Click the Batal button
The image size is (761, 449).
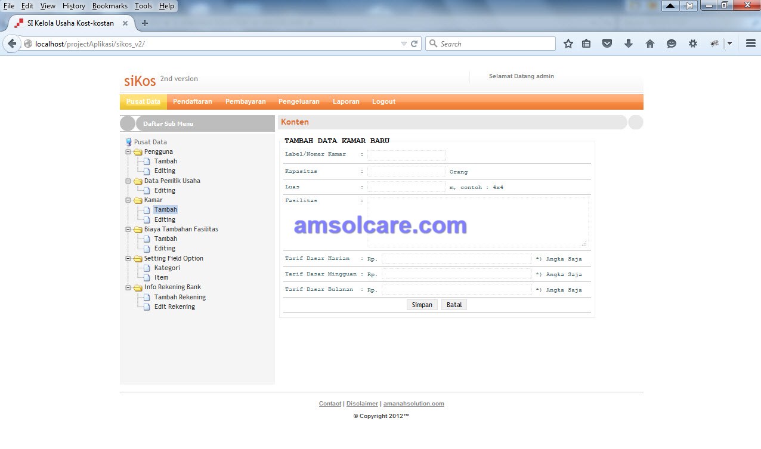coord(454,305)
